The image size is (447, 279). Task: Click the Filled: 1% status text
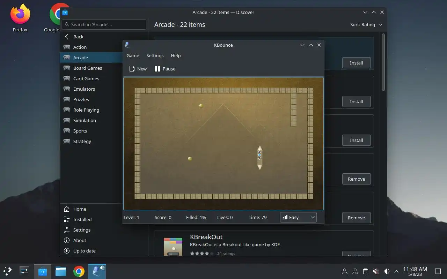point(196,217)
